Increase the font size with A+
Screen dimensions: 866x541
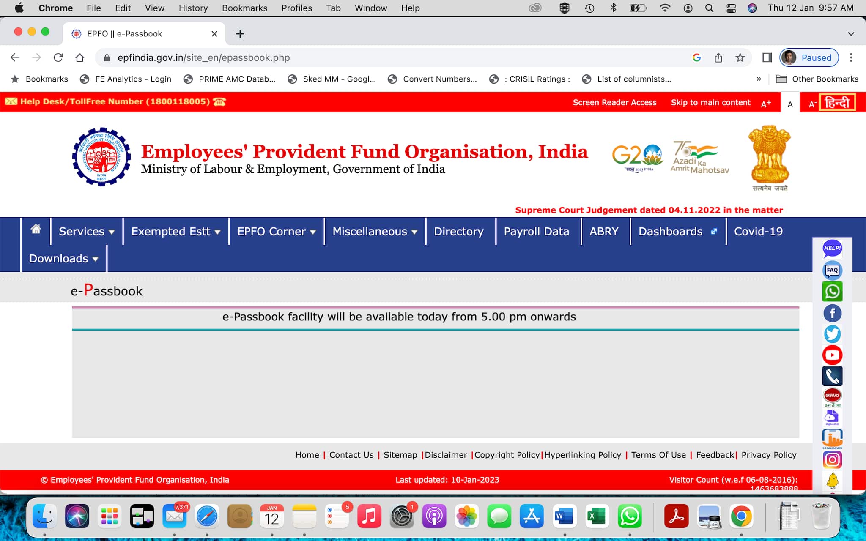(766, 104)
